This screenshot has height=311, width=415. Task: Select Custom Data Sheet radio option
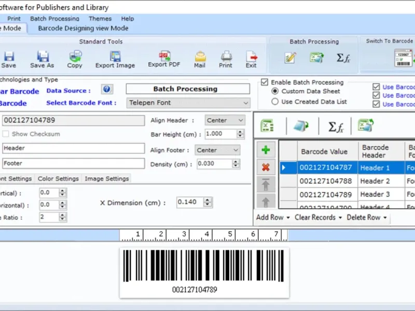point(275,91)
